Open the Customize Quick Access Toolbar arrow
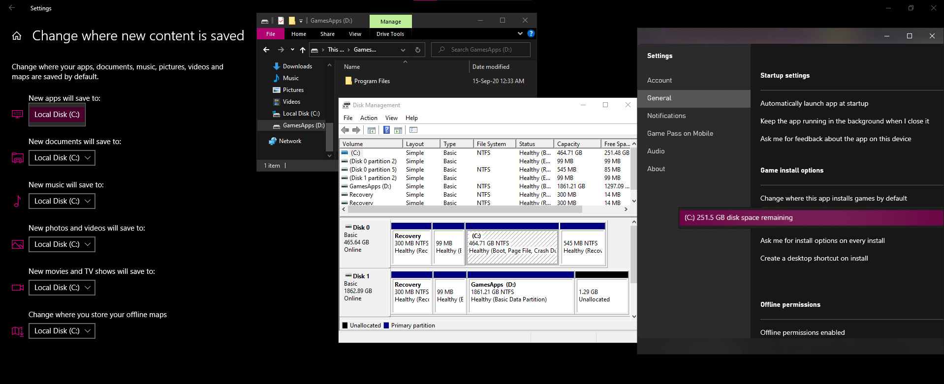 point(301,21)
